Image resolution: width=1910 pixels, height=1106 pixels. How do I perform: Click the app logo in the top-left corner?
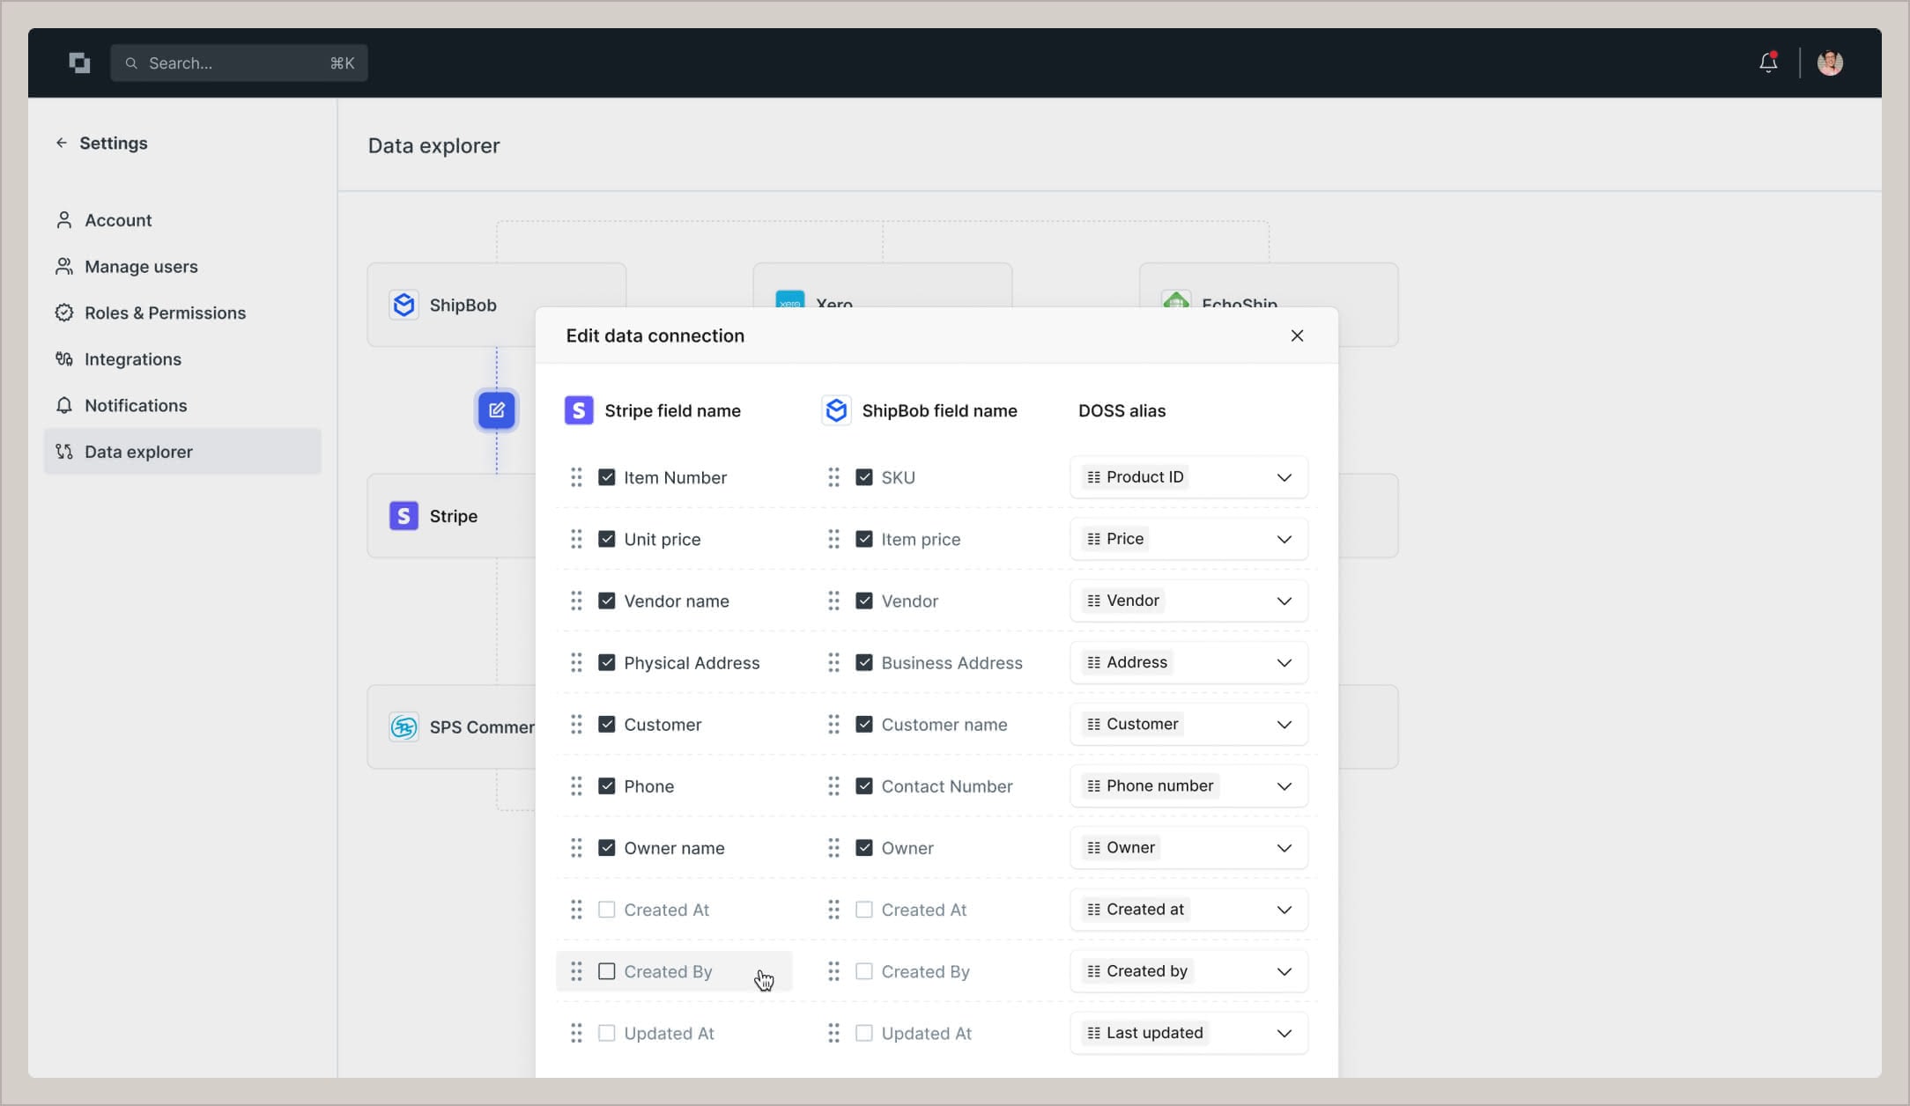point(79,63)
